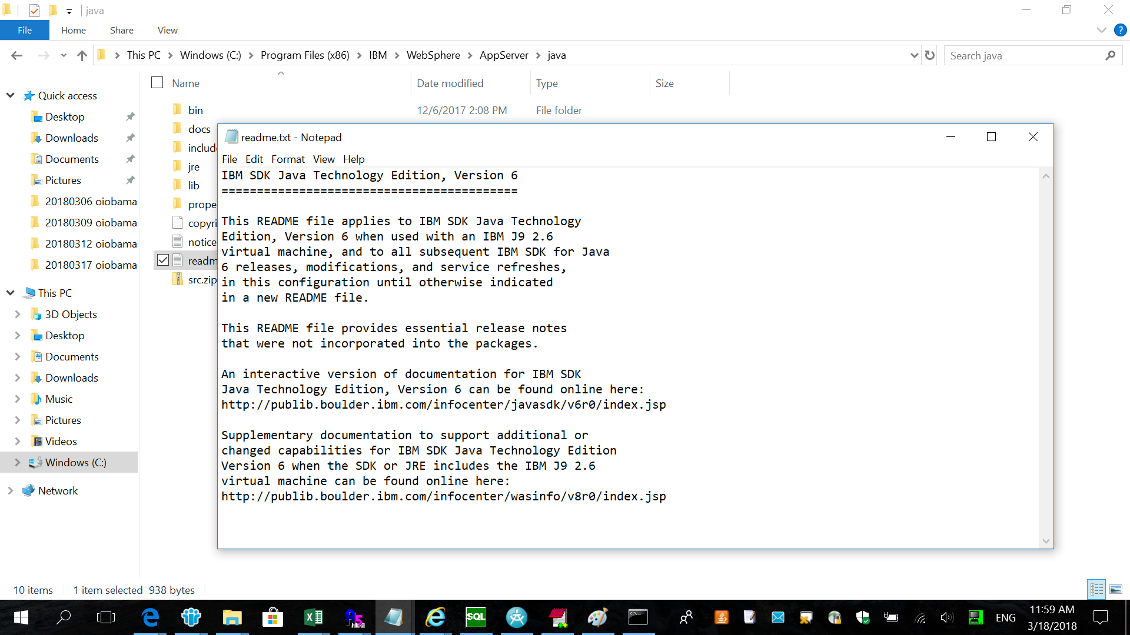
Task: Open the address bar history dropdown
Action: (914, 55)
